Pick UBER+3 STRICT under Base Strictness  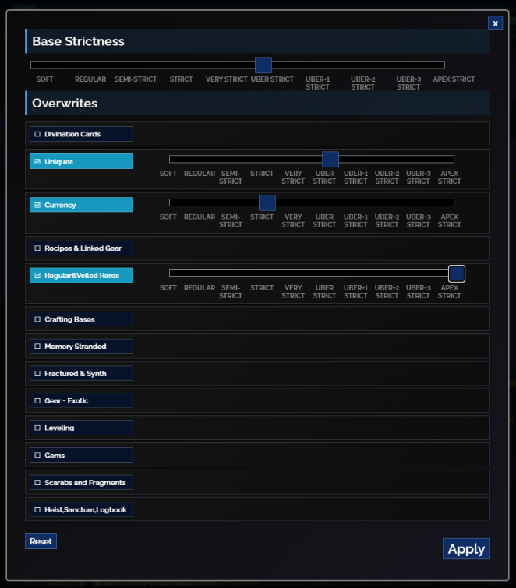point(408,83)
